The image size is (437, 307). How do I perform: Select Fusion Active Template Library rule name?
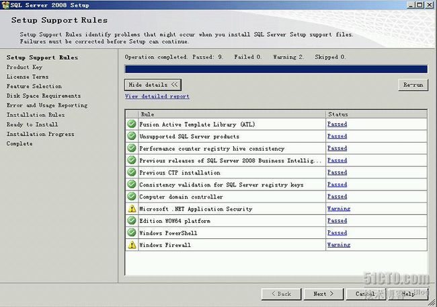click(197, 125)
